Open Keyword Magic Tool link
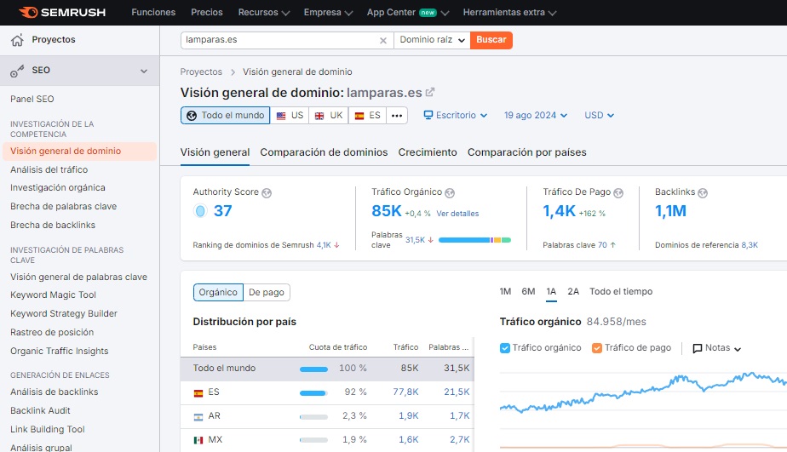This screenshot has height=452, width=787. (53, 295)
